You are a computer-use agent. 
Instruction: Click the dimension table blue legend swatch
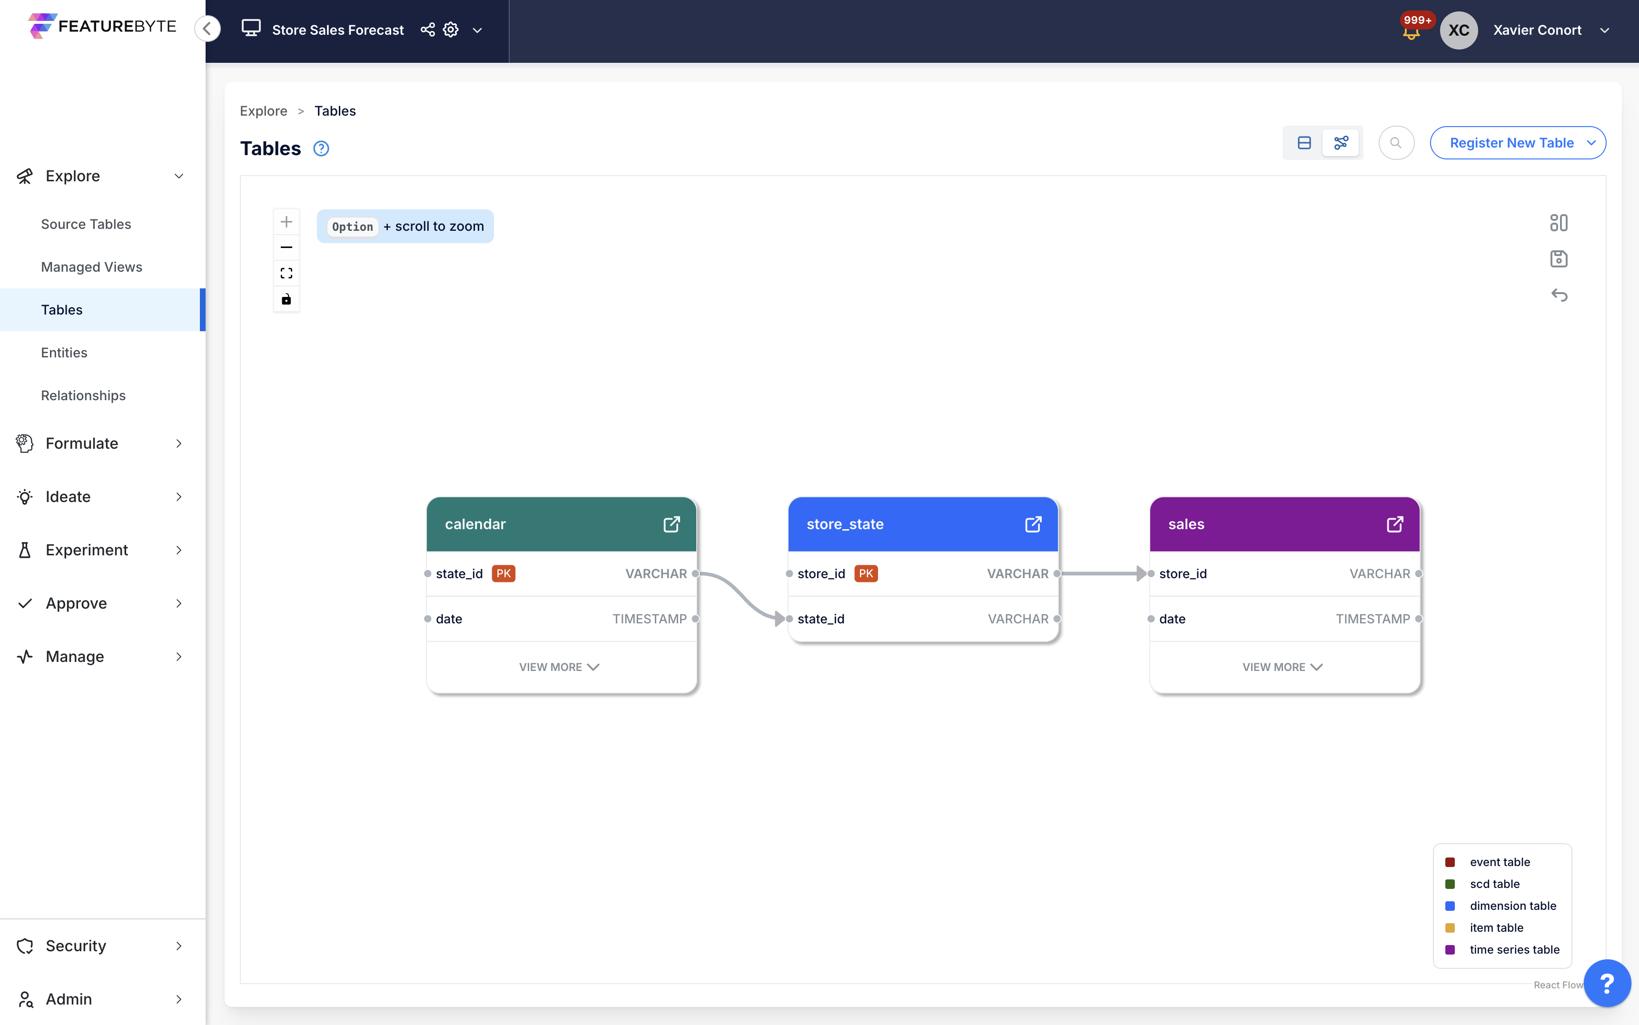tap(1450, 906)
